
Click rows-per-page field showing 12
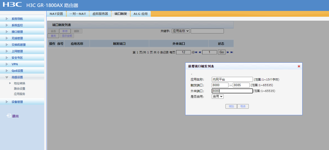tap(183, 52)
